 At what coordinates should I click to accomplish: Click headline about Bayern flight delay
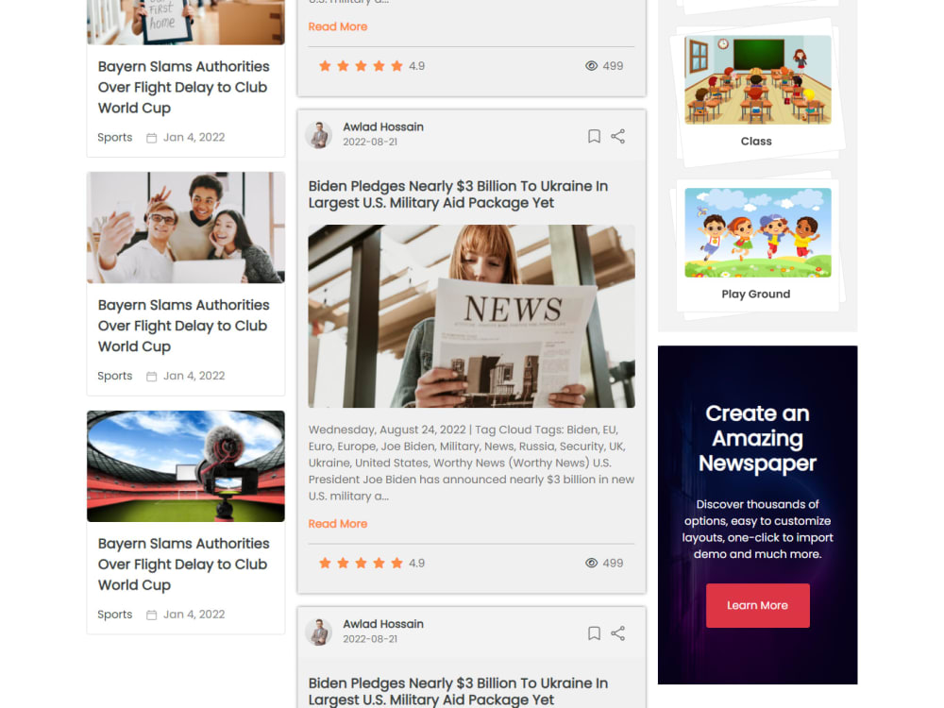[182, 88]
